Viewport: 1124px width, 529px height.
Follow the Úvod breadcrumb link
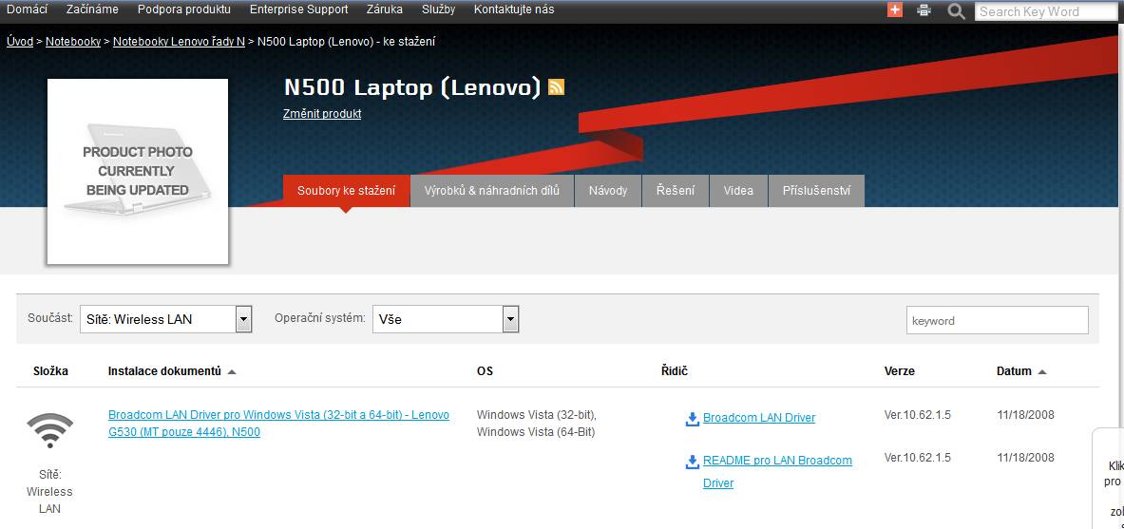click(20, 42)
